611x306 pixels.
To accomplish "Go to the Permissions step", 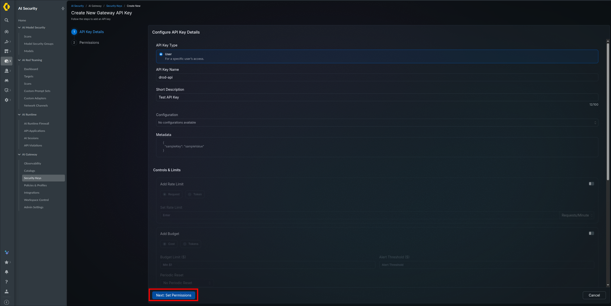I will pyautogui.click(x=85, y=42).
